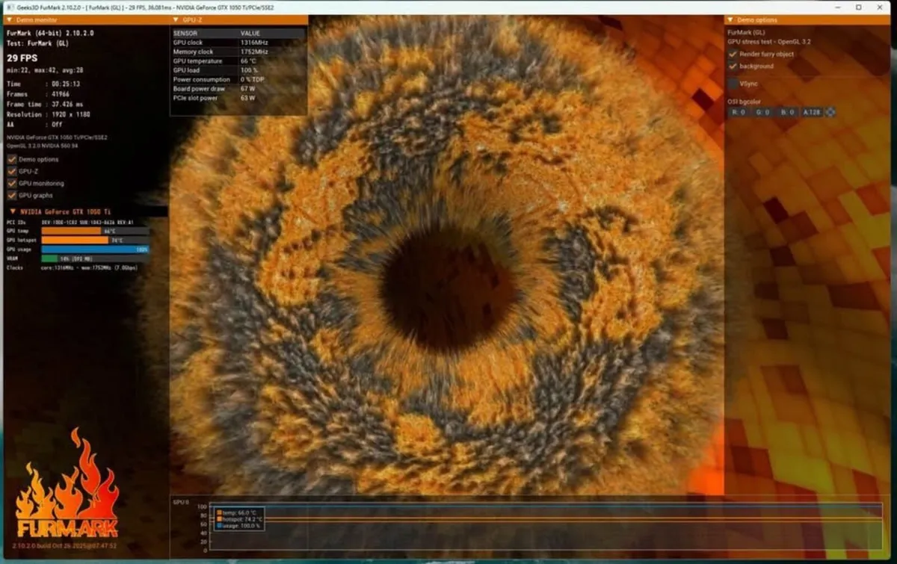897x564 pixels.
Task: Collapse the Demo monitor panel
Action: [x=8, y=20]
